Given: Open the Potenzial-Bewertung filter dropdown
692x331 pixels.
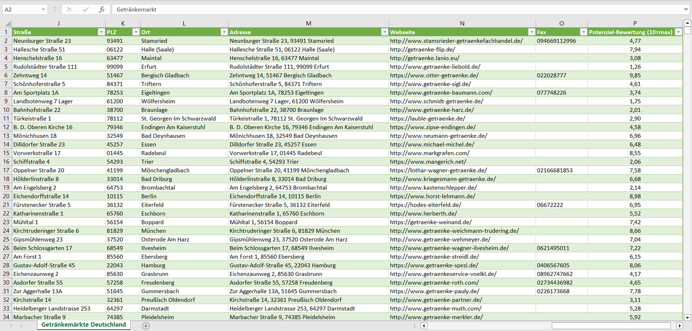Looking at the screenshot, I should pyautogui.click(x=678, y=32).
